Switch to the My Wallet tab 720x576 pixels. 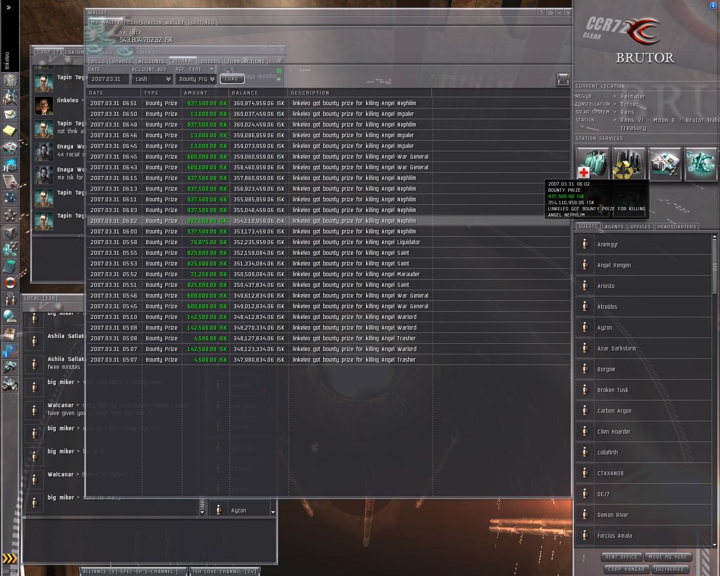pos(105,22)
